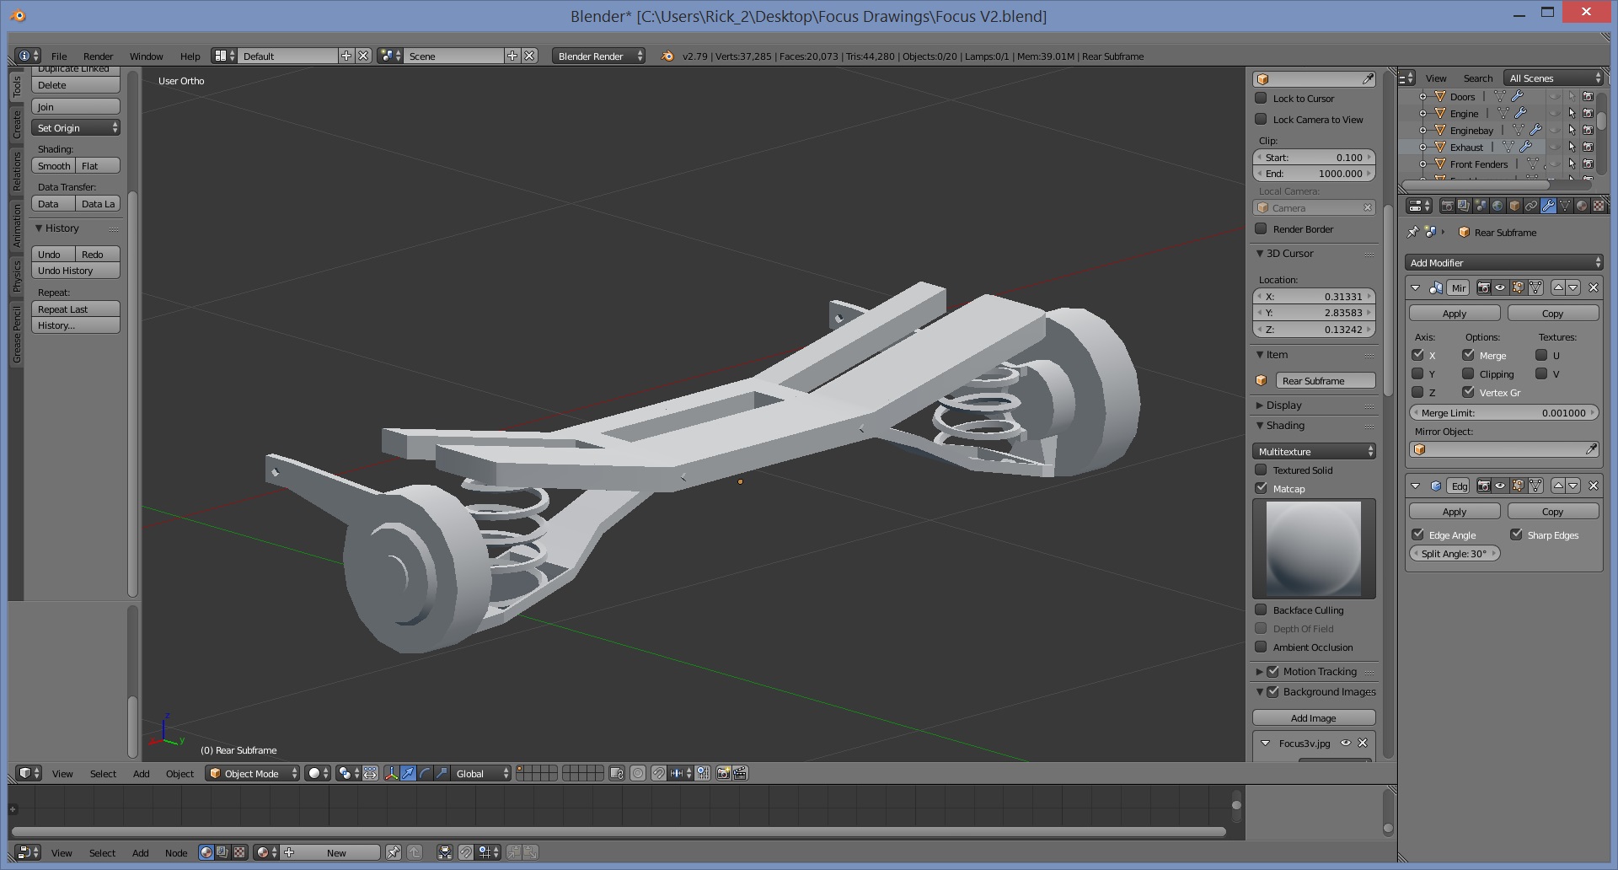Click the pin icon in Properties panel
Image resolution: width=1618 pixels, height=870 pixels.
click(x=1413, y=232)
